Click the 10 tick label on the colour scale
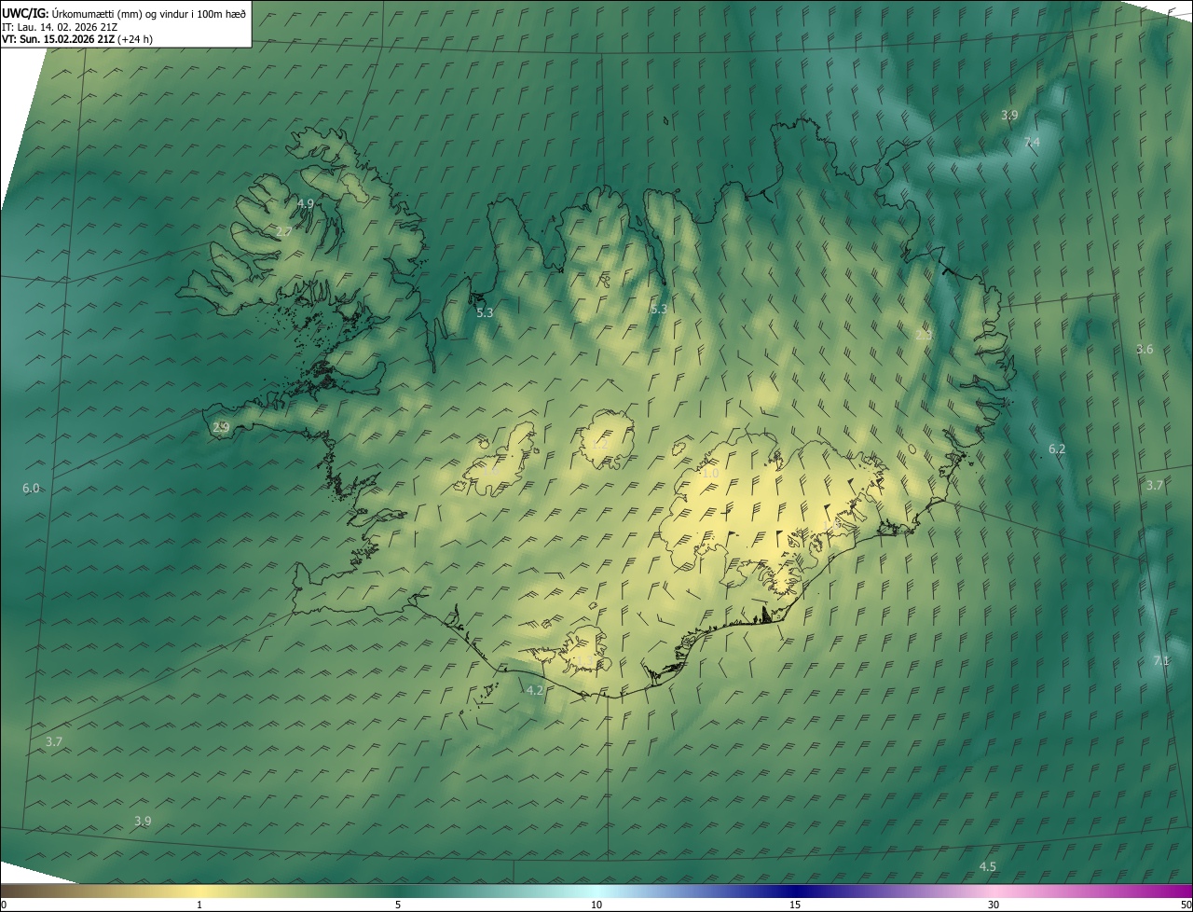1193x912 pixels. pyautogui.click(x=596, y=905)
